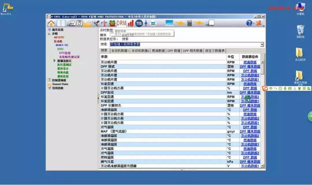The width and height of the screenshot is (312, 185).
Task: Open the Recycle Bin on desktop
Action: point(300,31)
